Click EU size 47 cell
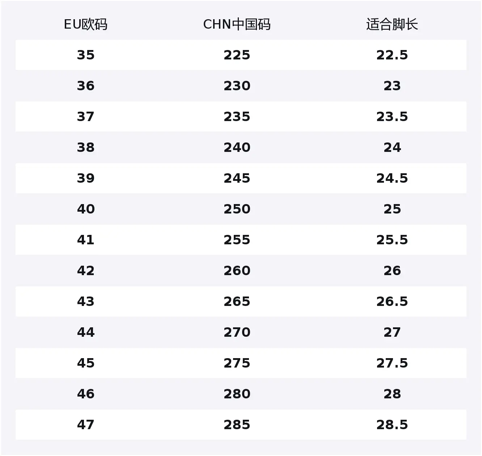This screenshot has width=482, height=456. tap(86, 425)
